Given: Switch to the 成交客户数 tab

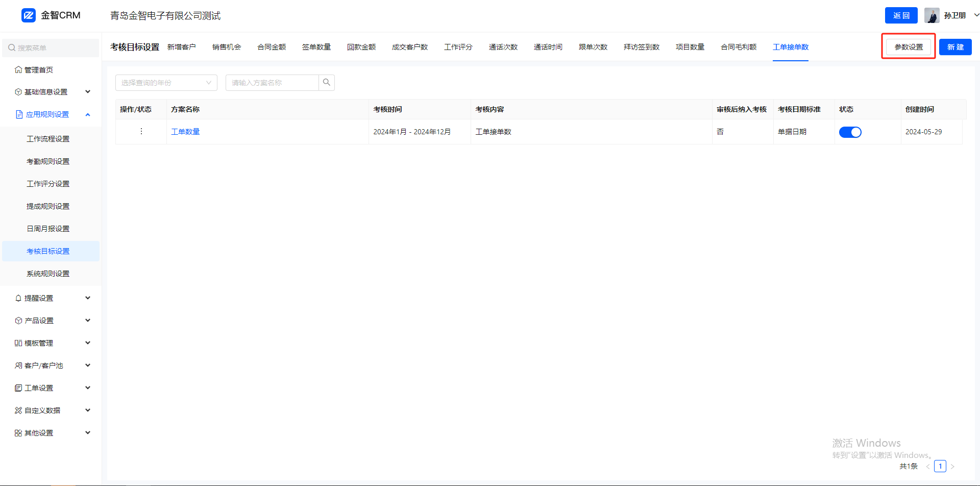Looking at the screenshot, I should point(410,47).
